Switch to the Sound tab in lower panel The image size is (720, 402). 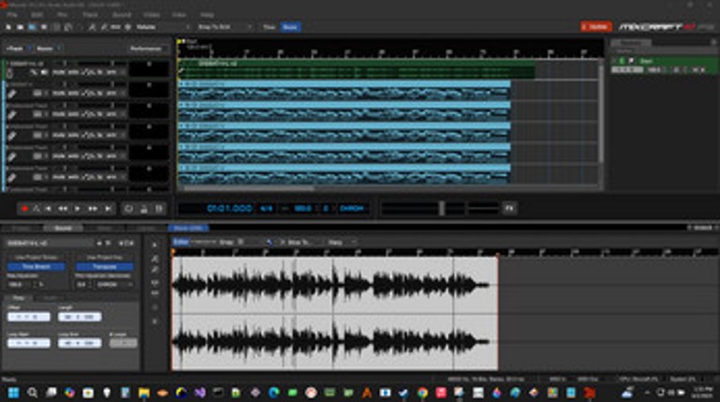(64, 228)
